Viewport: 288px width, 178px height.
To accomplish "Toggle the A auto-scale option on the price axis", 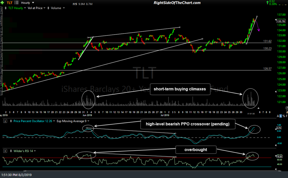I will pos(277,115).
